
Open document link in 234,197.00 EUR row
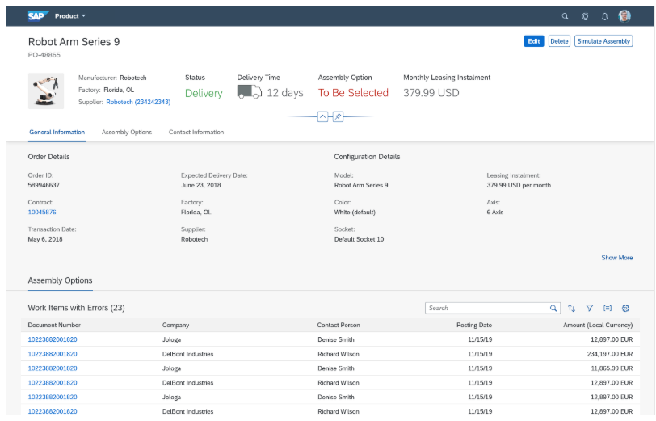tap(53, 354)
